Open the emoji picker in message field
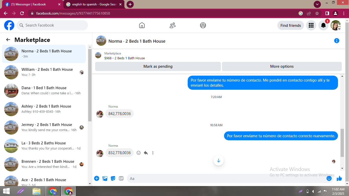This screenshot has height=196, width=349. (x=329, y=178)
